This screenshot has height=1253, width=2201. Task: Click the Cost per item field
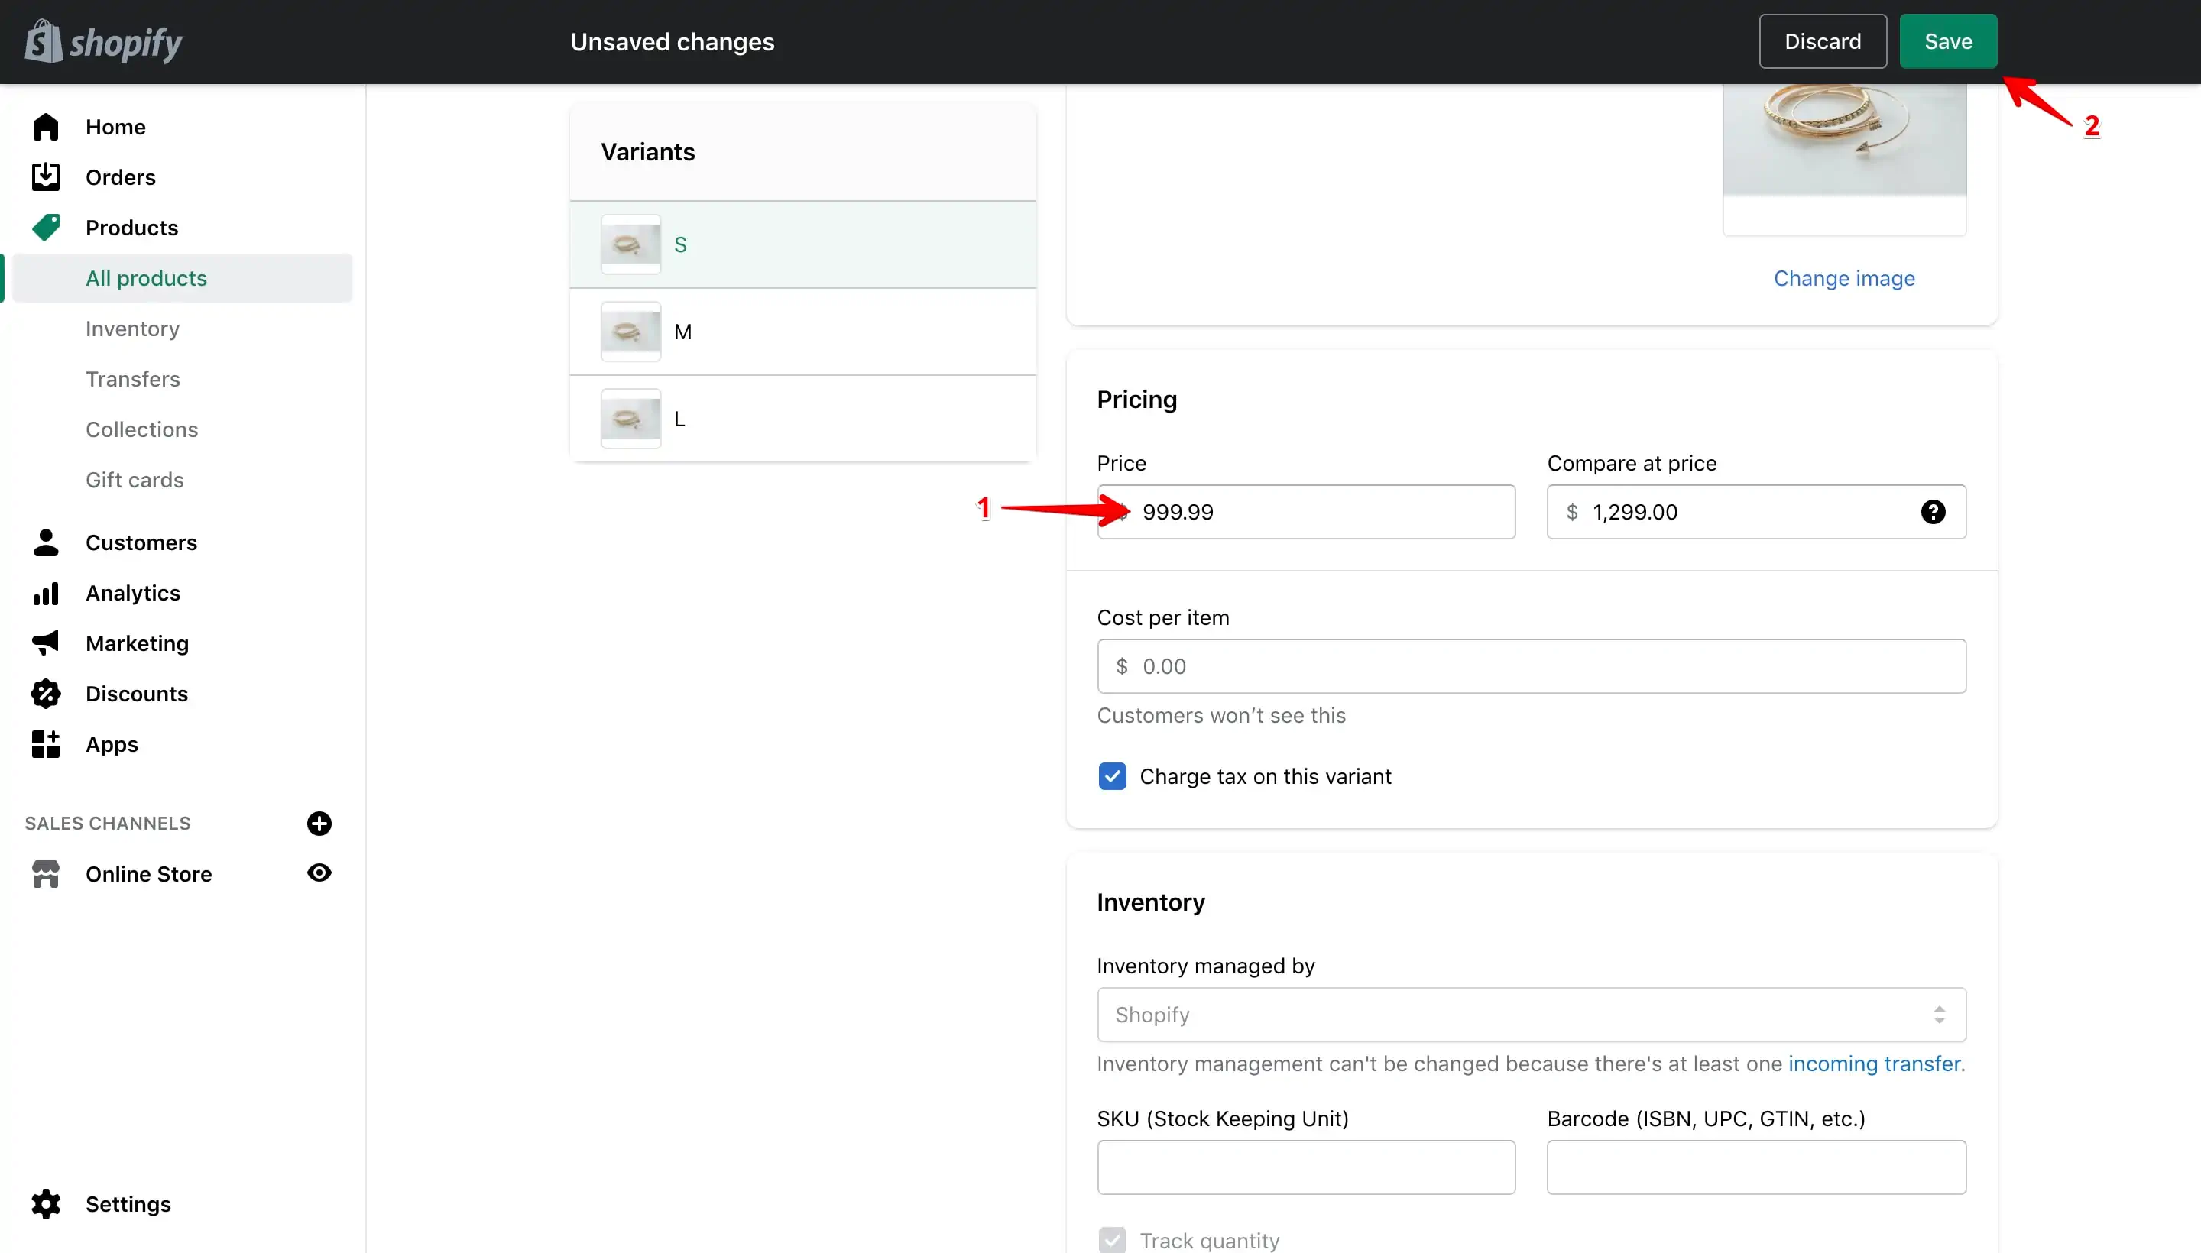point(1532,666)
